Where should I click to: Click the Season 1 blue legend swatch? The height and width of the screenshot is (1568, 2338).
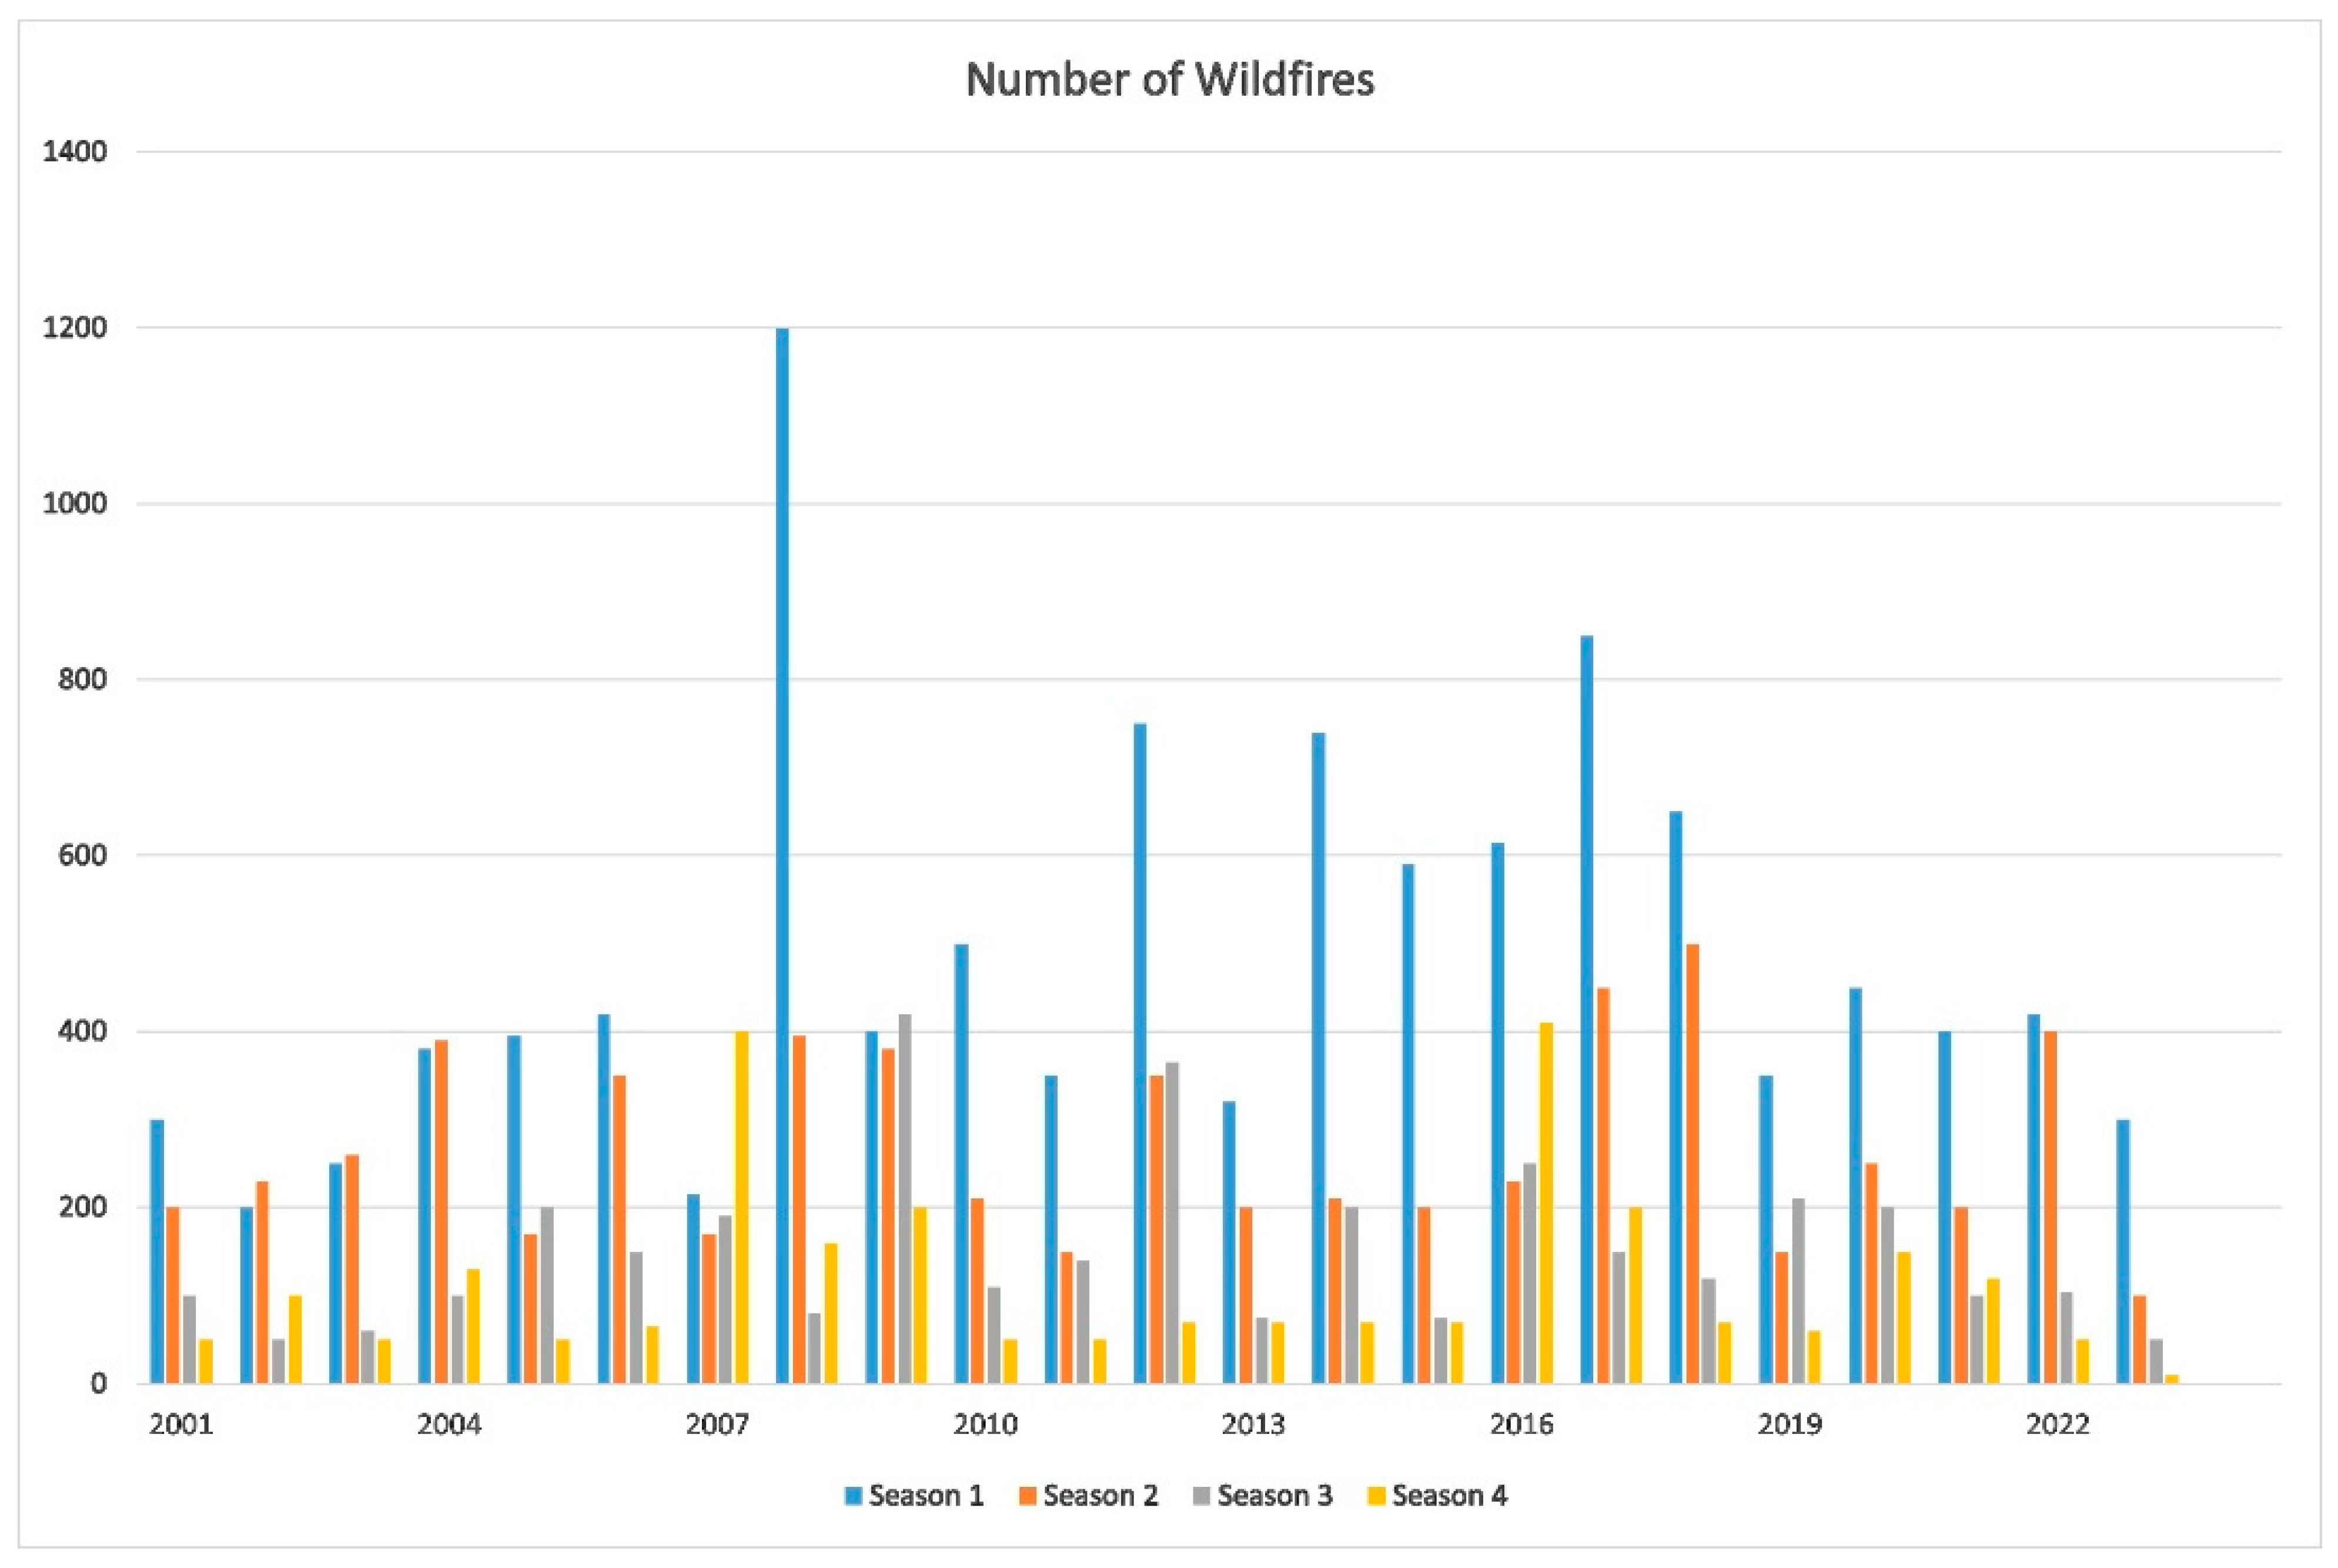coord(853,1497)
